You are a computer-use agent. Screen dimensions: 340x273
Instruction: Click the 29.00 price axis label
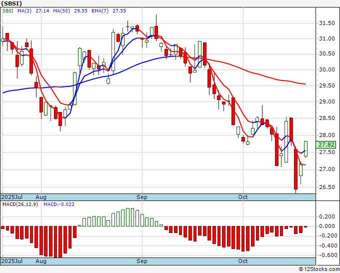pyautogui.click(x=327, y=101)
